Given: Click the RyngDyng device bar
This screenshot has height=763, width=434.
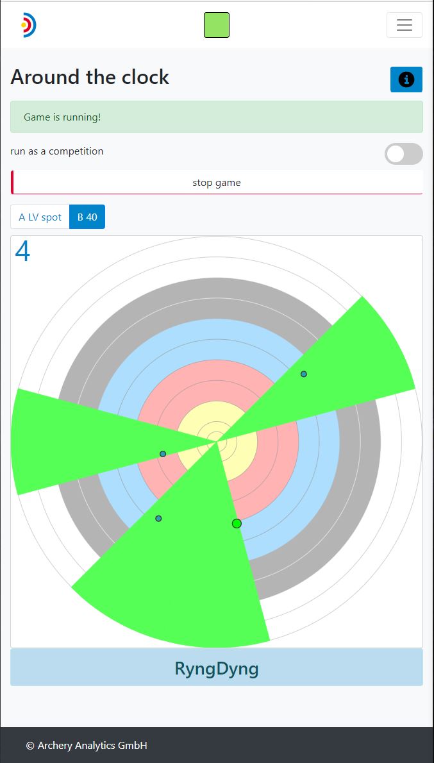Looking at the screenshot, I should (217, 668).
